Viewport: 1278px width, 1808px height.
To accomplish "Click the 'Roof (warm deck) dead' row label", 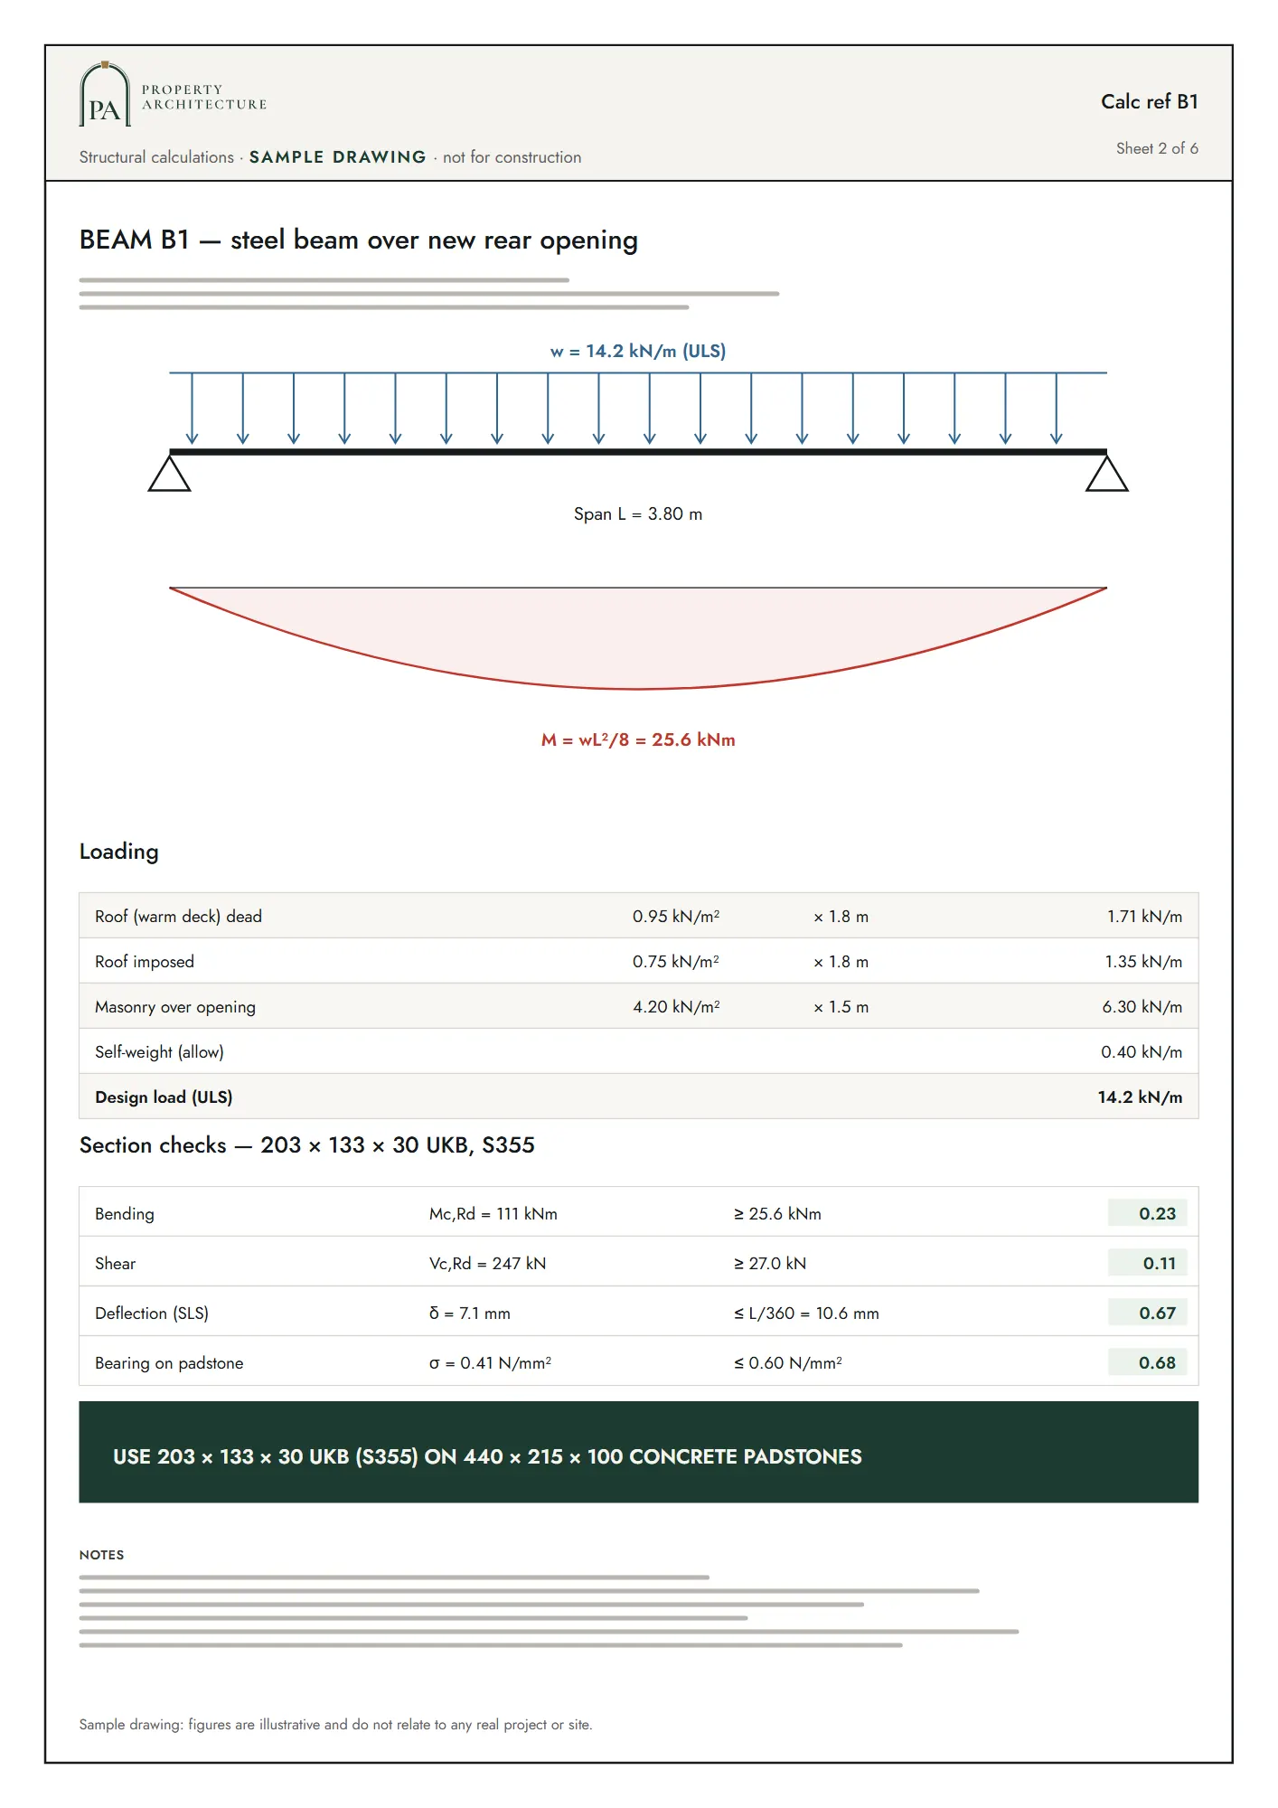I will click(x=178, y=917).
